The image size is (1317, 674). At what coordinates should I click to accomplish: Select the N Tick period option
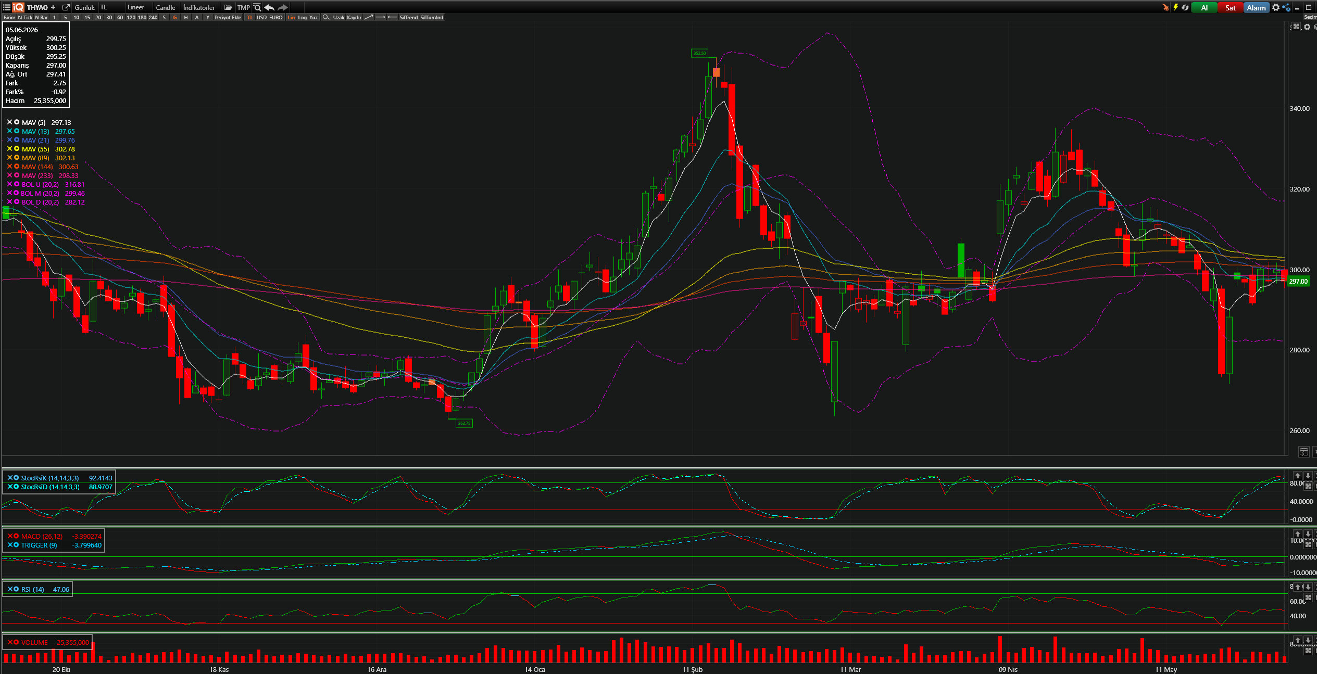click(x=25, y=17)
